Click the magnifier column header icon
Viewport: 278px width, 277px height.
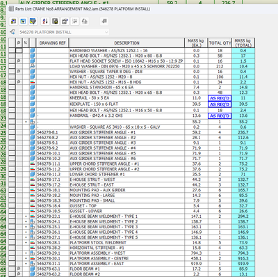pyautogui.click(x=19, y=43)
